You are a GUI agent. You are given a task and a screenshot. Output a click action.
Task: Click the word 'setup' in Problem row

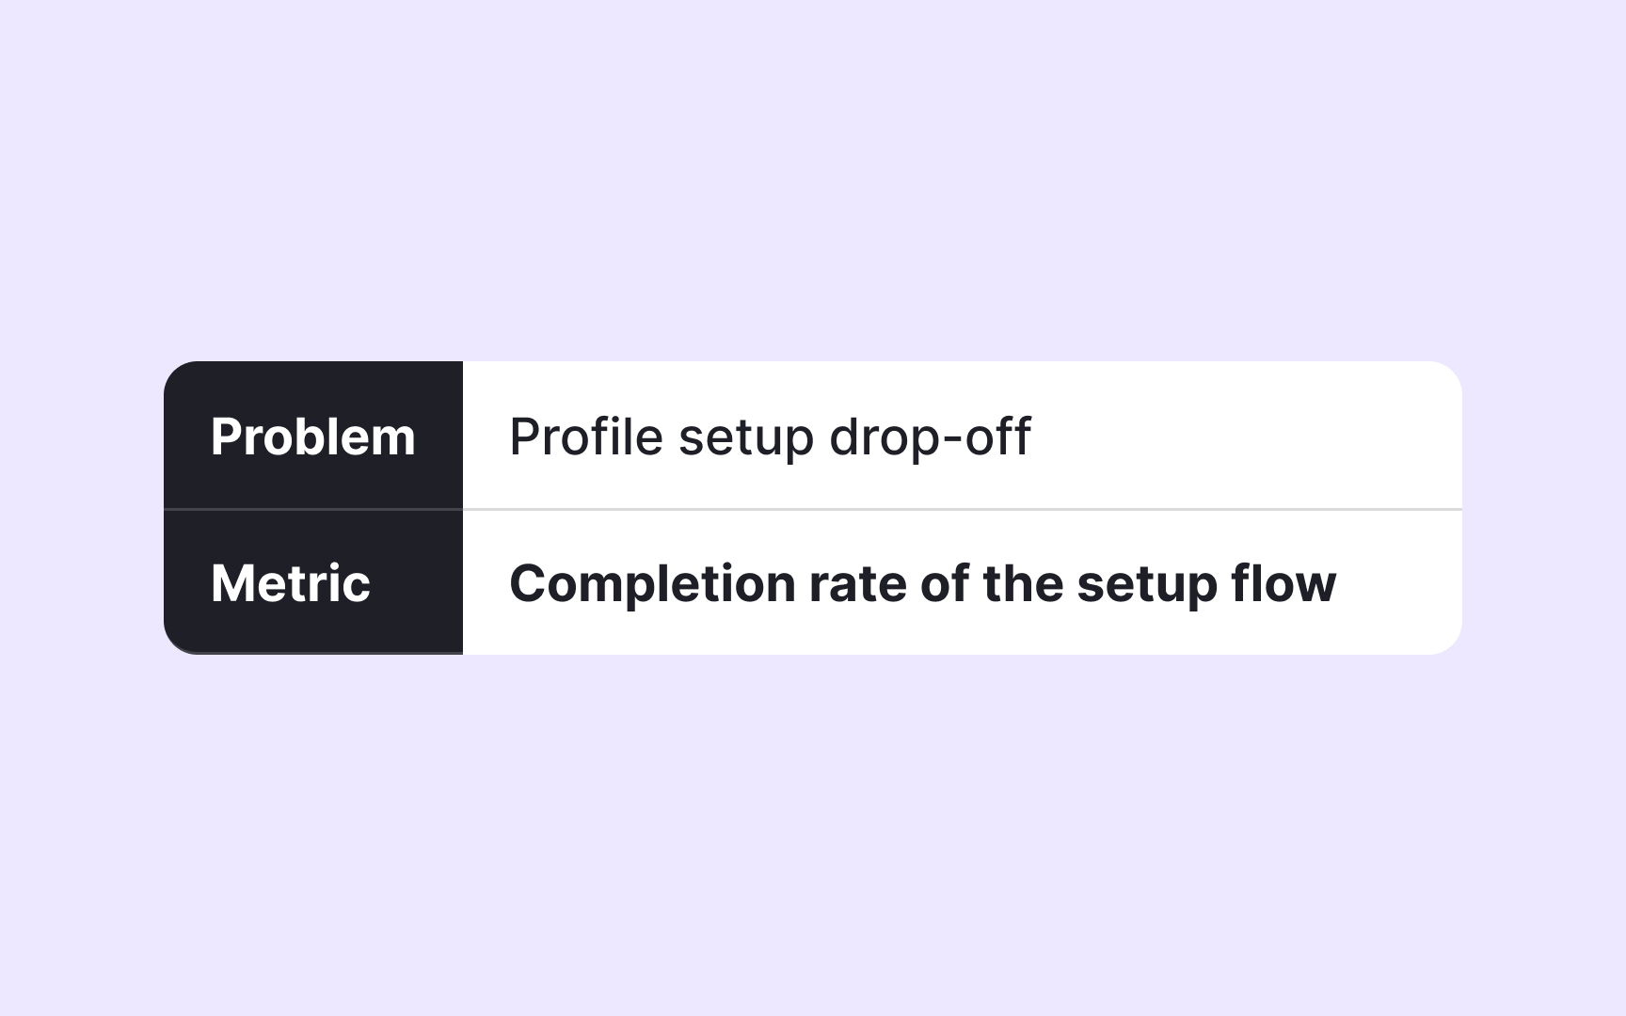[745, 438]
